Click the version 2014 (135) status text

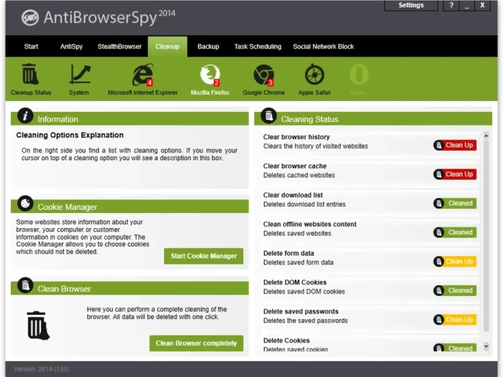(41, 369)
